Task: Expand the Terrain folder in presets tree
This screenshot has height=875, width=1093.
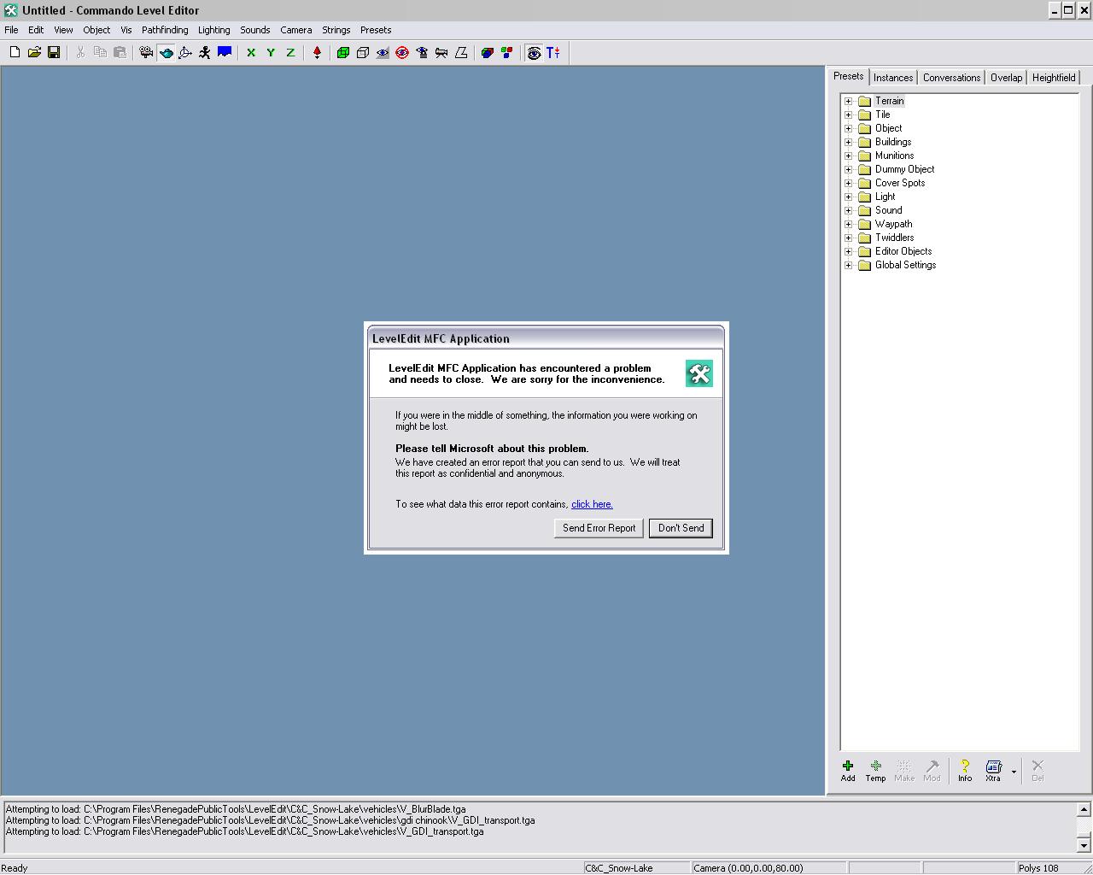Action: pyautogui.click(x=849, y=101)
